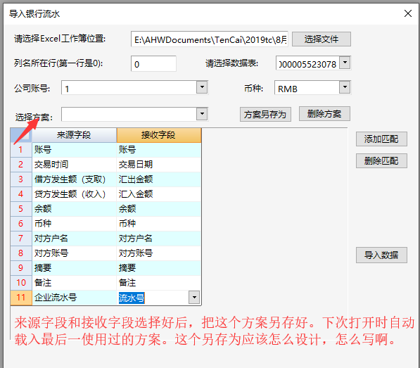Screen dimensions: 420x368
Task: Click the 删除匹配 button
Action: tap(381, 161)
